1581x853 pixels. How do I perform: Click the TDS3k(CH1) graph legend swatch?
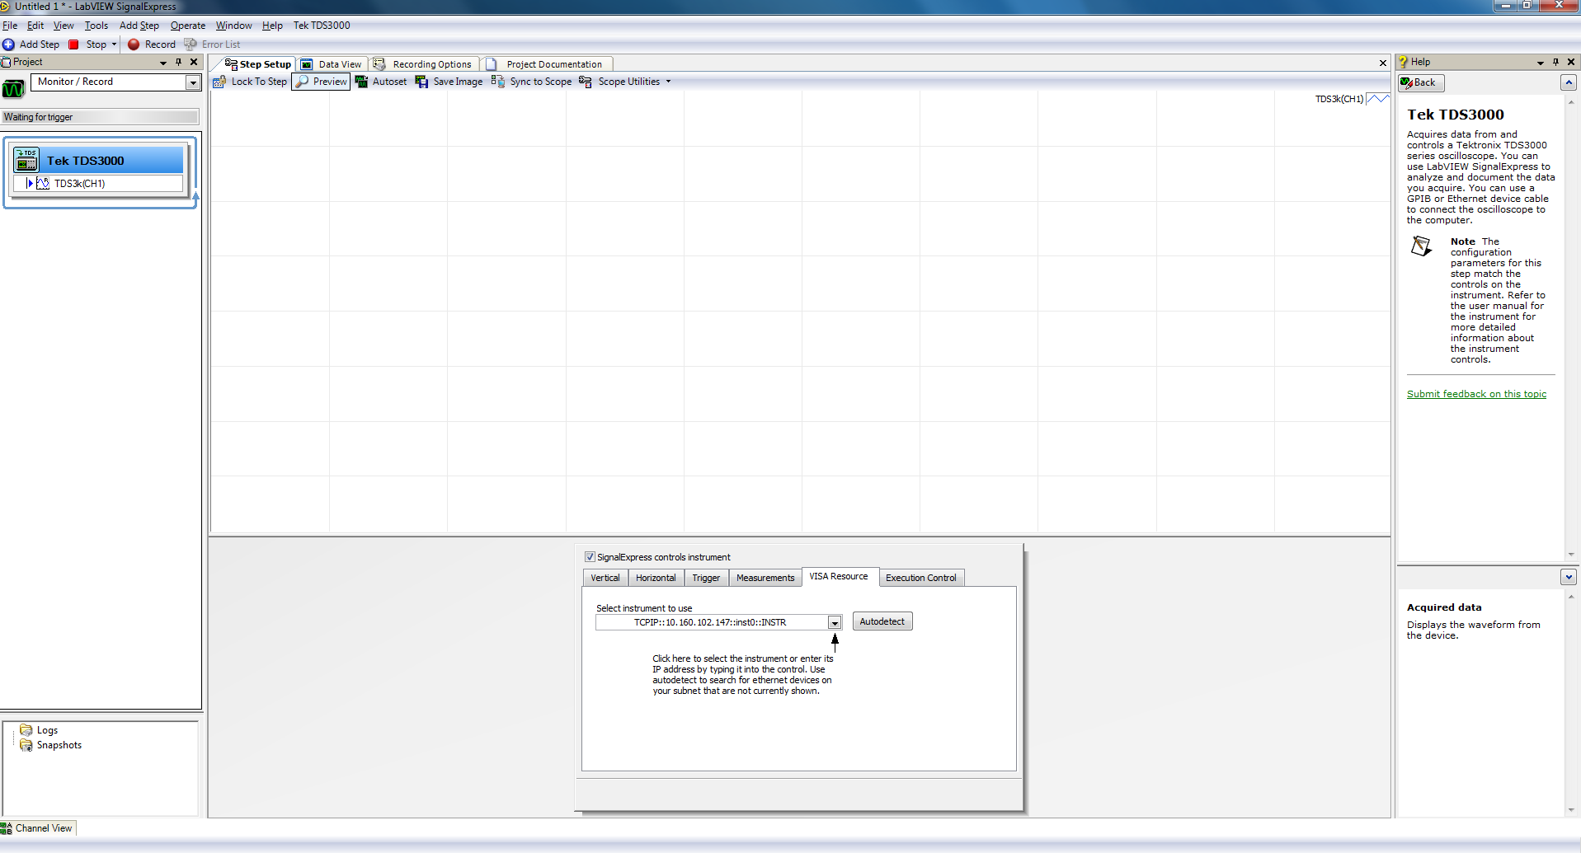tap(1378, 99)
